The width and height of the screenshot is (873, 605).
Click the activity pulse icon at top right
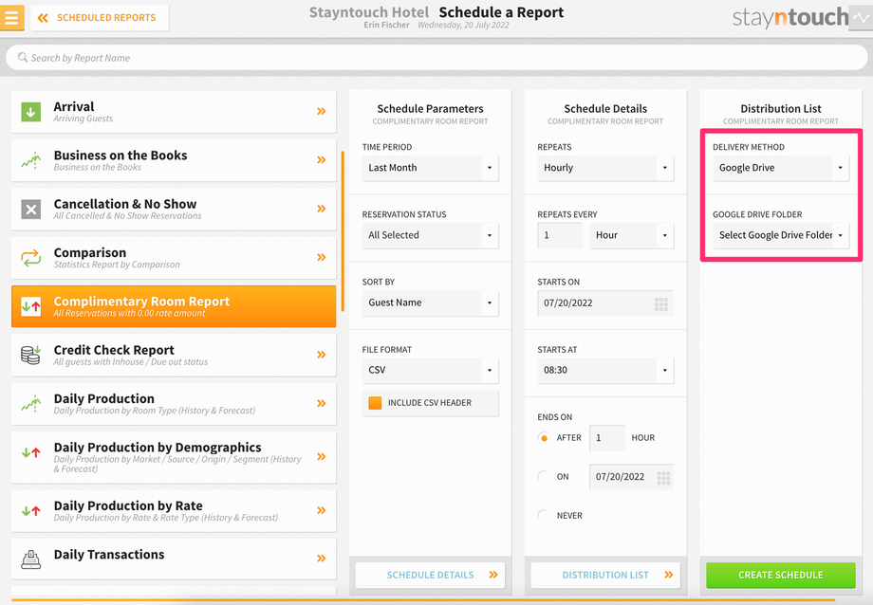coord(861,18)
